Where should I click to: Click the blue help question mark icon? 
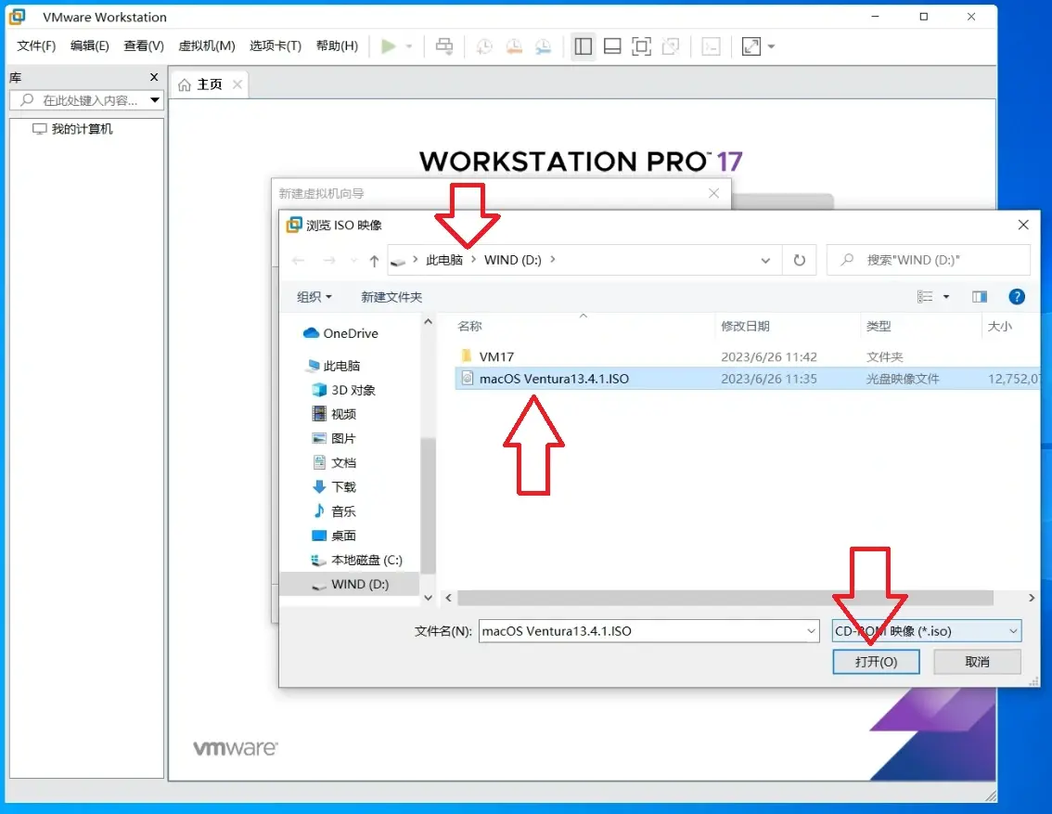[1017, 297]
